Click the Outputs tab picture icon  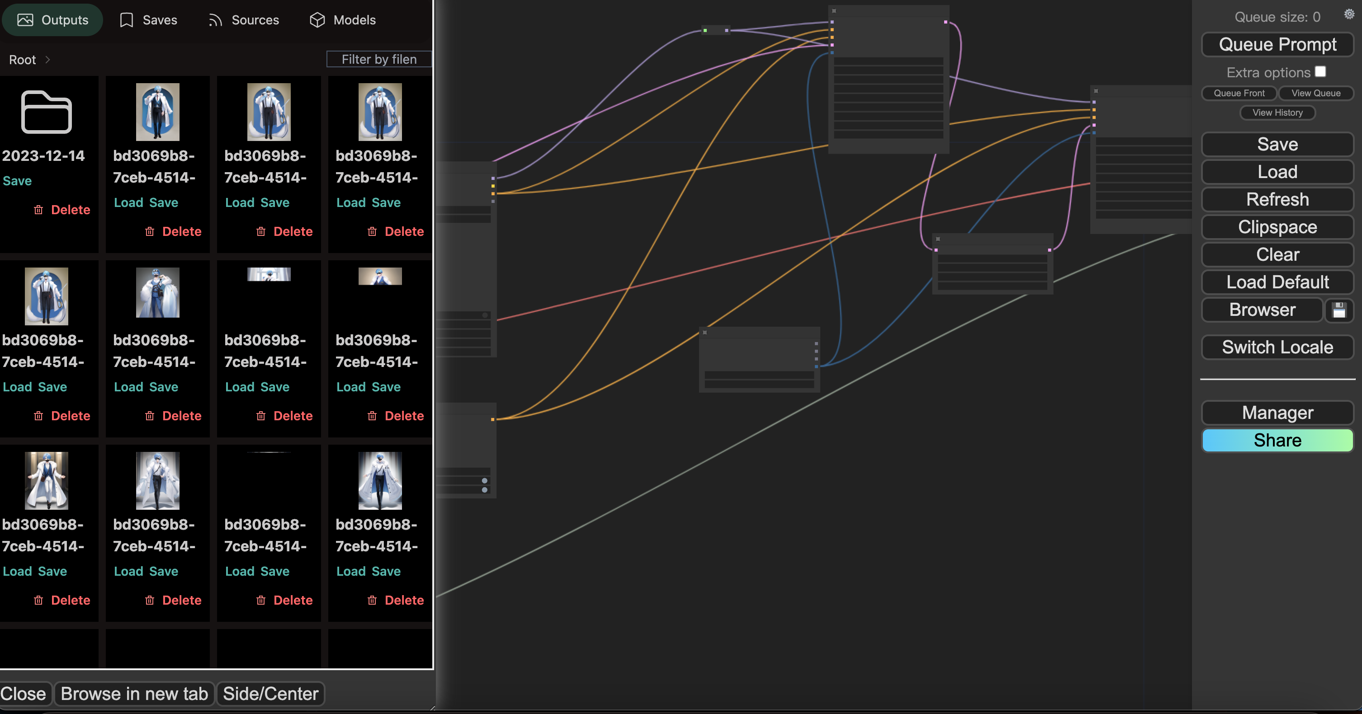pyautogui.click(x=25, y=20)
